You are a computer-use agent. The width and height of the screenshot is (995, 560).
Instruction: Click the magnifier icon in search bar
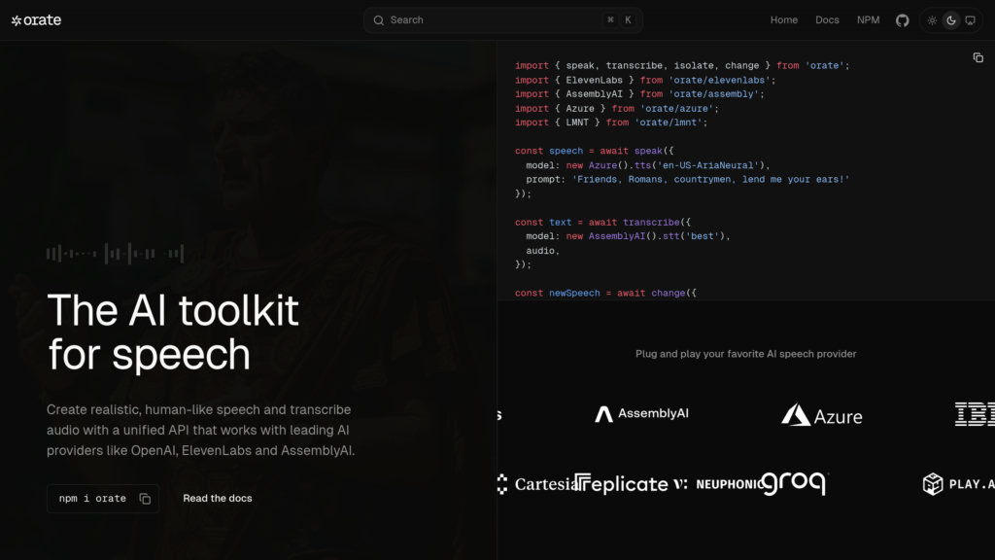point(378,20)
